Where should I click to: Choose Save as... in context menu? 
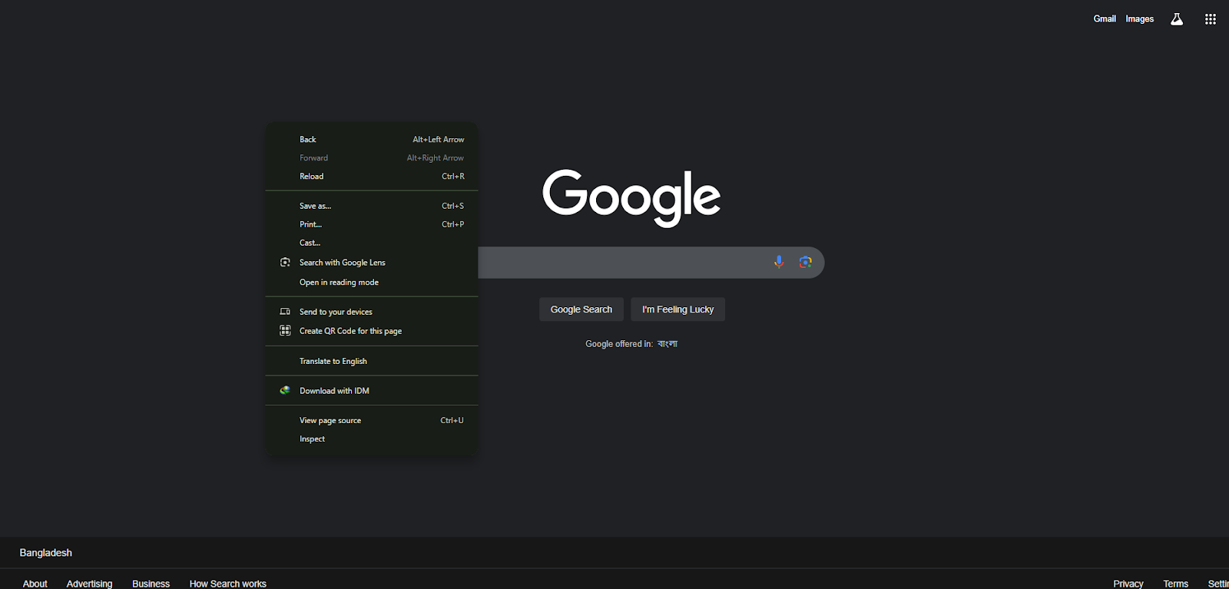[372, 206]
